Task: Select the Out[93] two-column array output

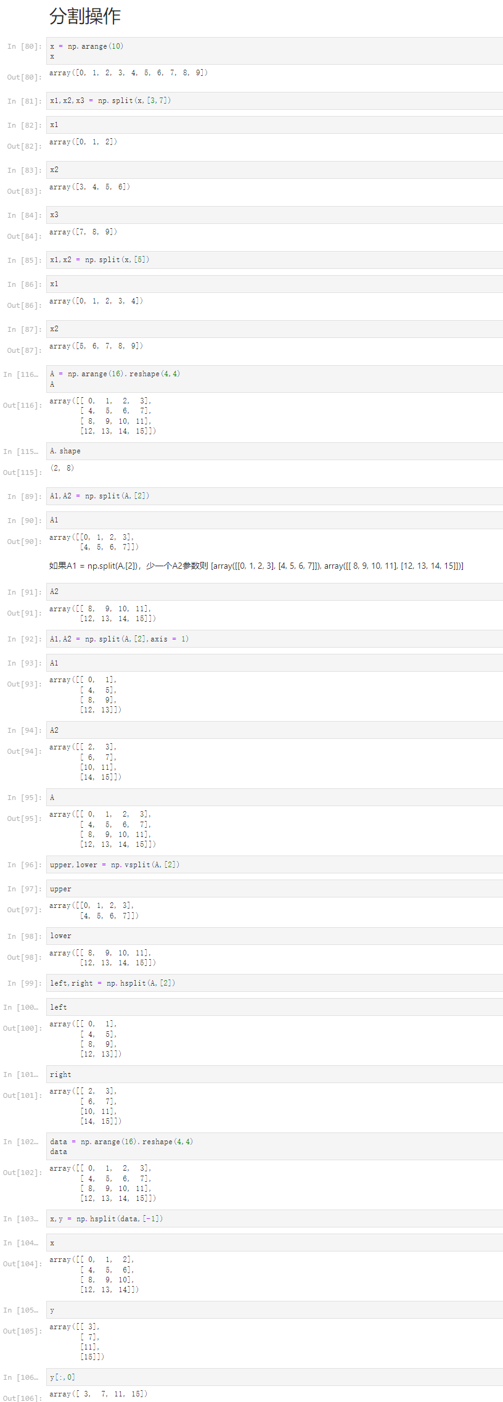Action: [85, 695]
